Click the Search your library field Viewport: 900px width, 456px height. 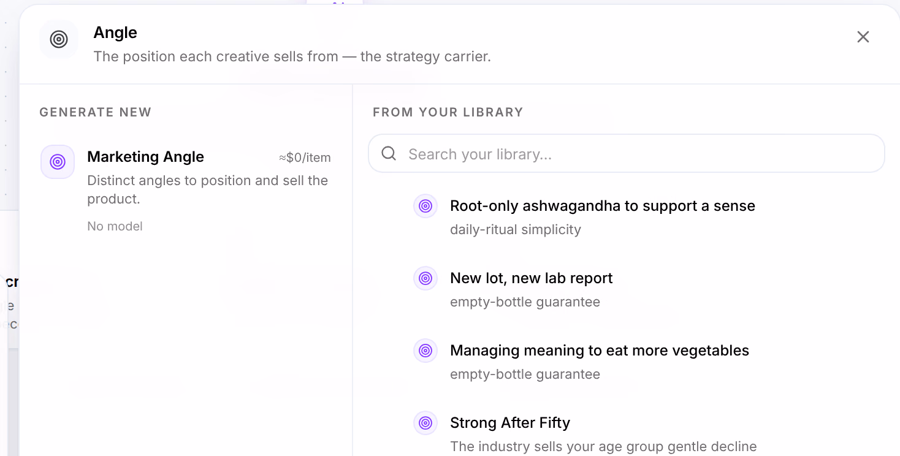(x=626, y=153)
